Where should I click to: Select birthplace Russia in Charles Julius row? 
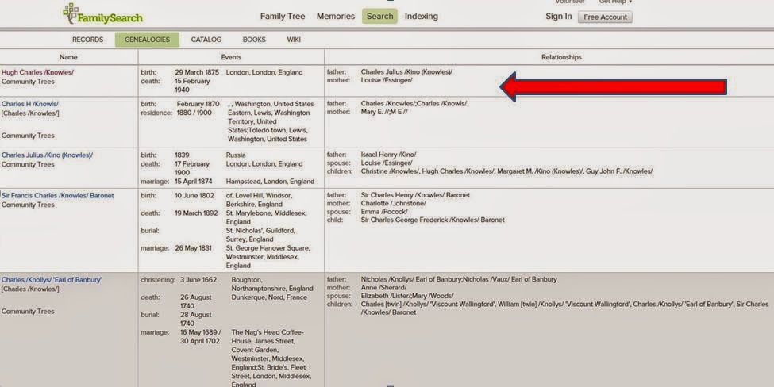click(236, 155)
